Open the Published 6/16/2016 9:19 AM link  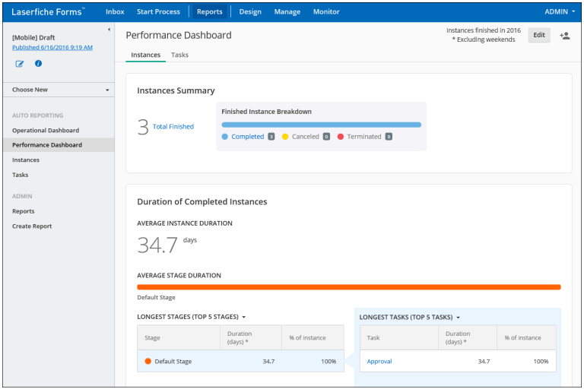(52, 48)
